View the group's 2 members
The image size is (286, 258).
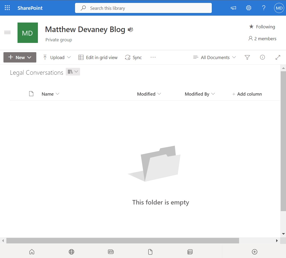tap(262, 38)
